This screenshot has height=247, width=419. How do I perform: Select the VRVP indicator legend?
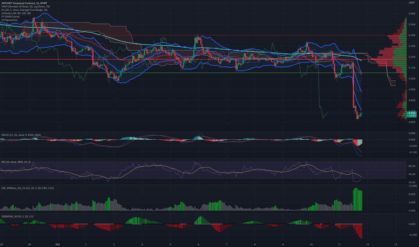coord(26,6)
